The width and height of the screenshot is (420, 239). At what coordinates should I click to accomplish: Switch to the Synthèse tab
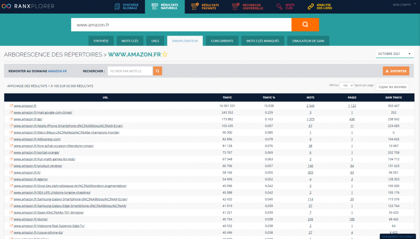pyautogui.click(x=101, y=41)
